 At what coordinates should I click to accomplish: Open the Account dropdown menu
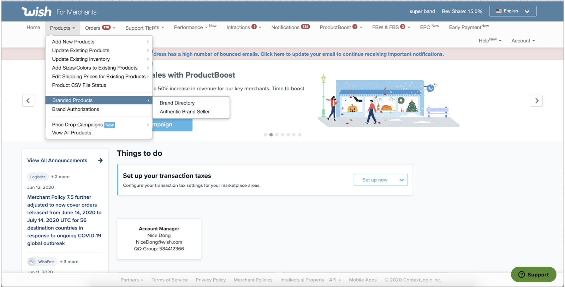pyautogui.click(x=523, y=41)
